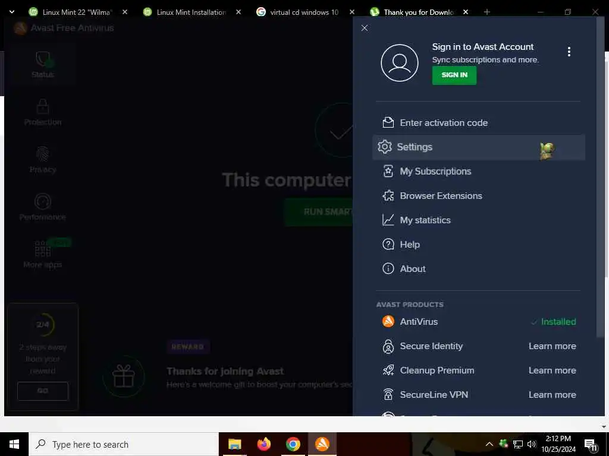609x456 pixels.
Task: Click the gift box reward icon
Action: click(124, 376)
